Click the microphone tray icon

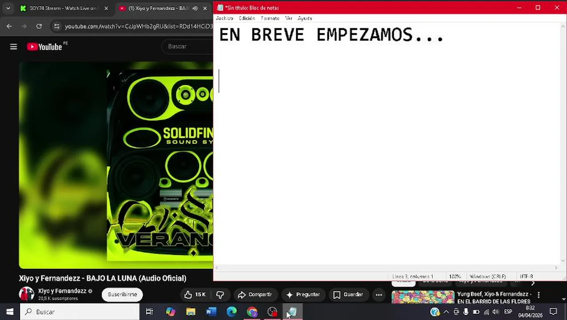pyautogui.click(x=466, y=312)
